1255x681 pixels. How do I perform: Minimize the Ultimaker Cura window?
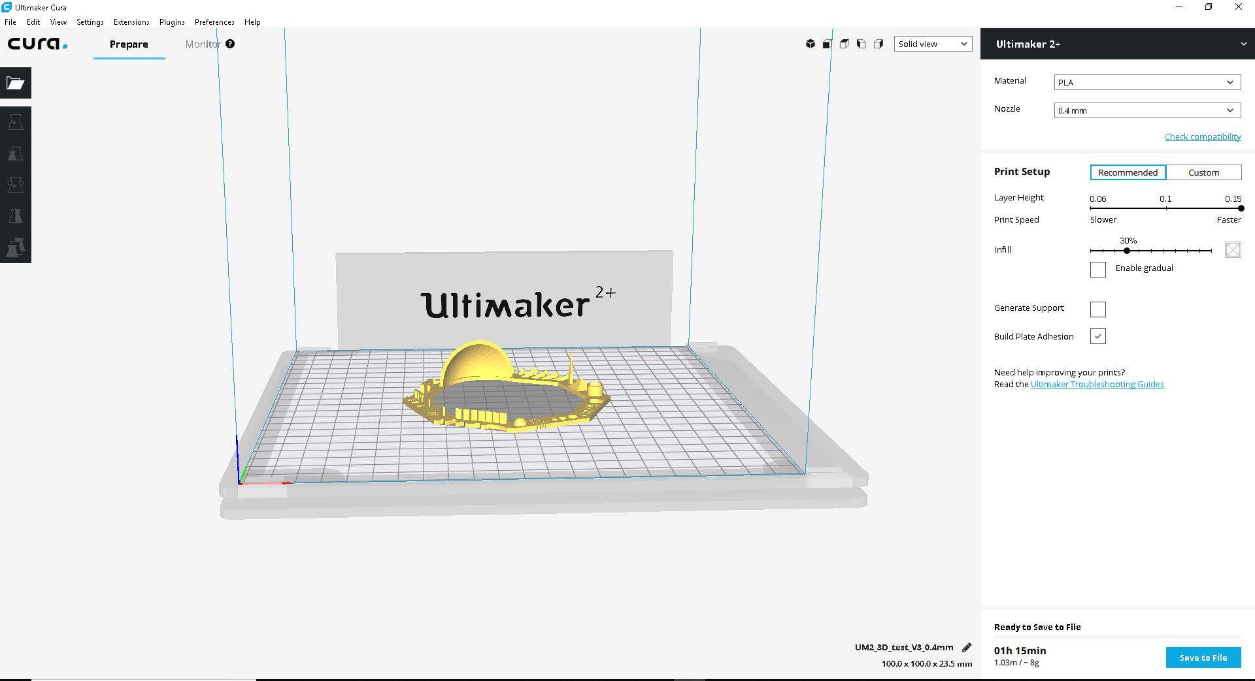pos(1179,7)
